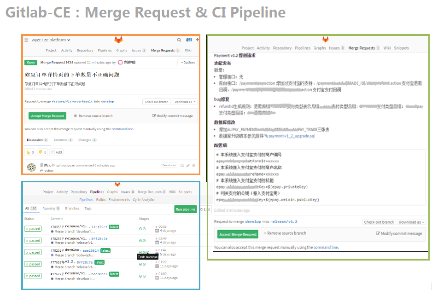Image resolution: width=432 pixels, height=290 pixels.
Task: Open the todos icon with badge 22
Action: tap(189, 40)
